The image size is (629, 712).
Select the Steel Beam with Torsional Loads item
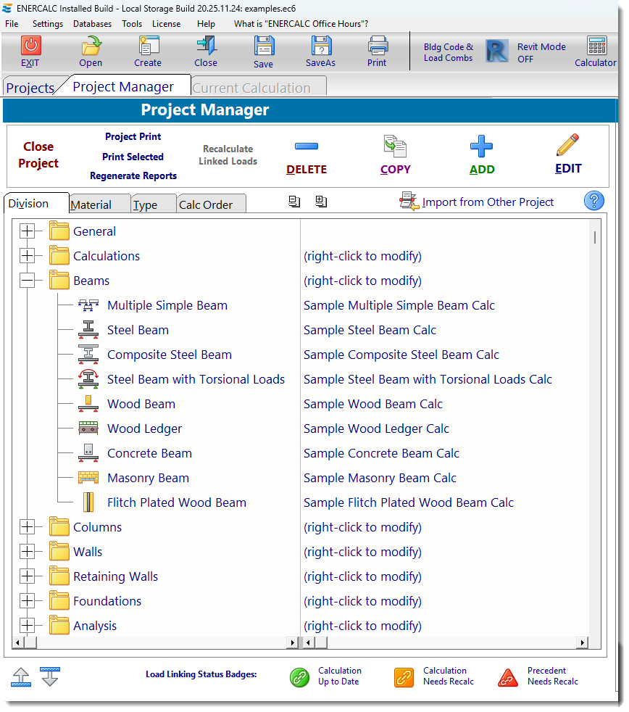coord(196,379)
